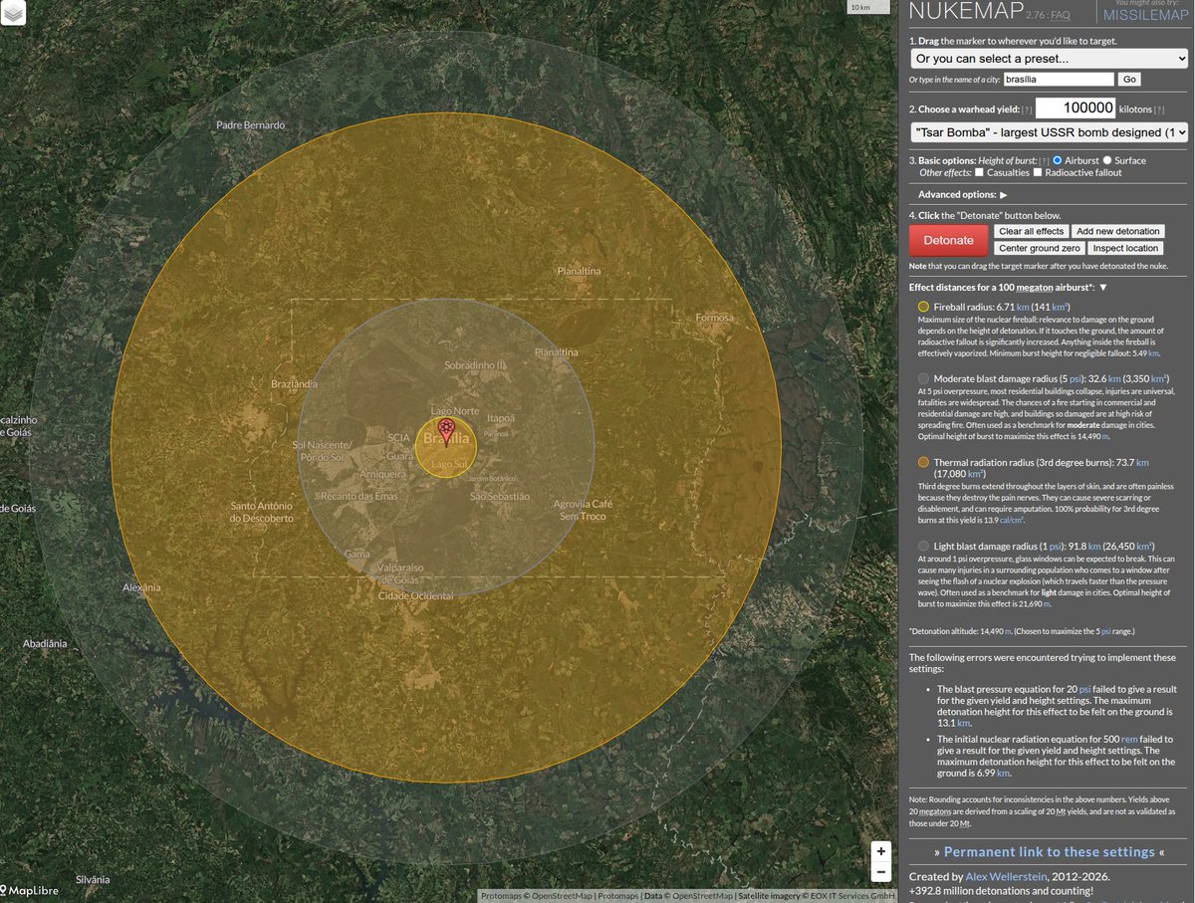
Task: Click Add new detonation button
Action: tap(1117, 231)
